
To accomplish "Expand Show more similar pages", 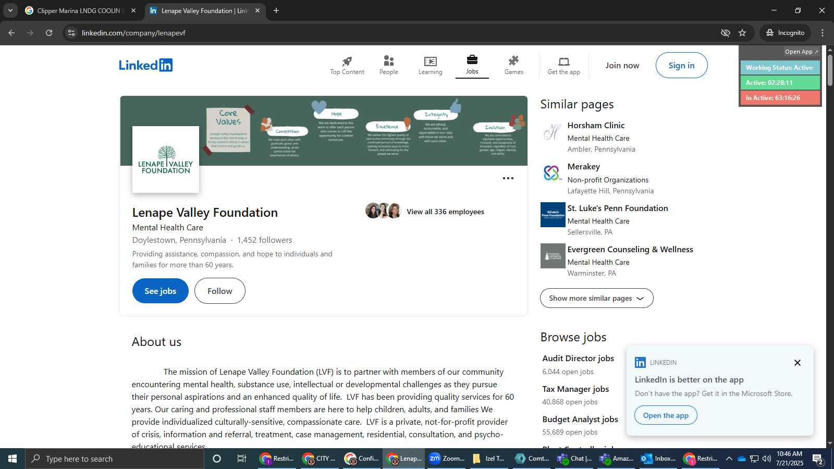I will (x=597, y=298).
